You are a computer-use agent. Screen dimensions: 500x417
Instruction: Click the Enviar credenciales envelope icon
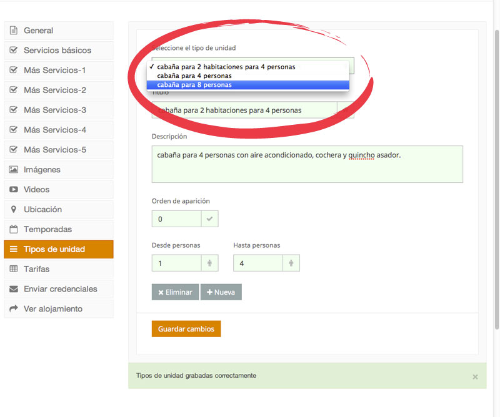coord(13,289)
